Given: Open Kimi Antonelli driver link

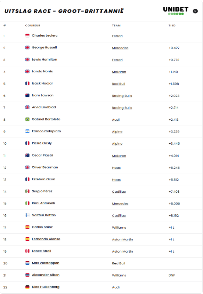Looking at the screenshot, I should 43,203.
